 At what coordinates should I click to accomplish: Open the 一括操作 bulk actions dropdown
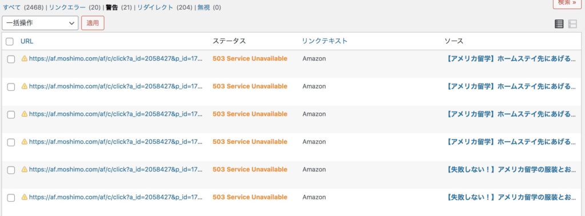click(x=40, y=23)
